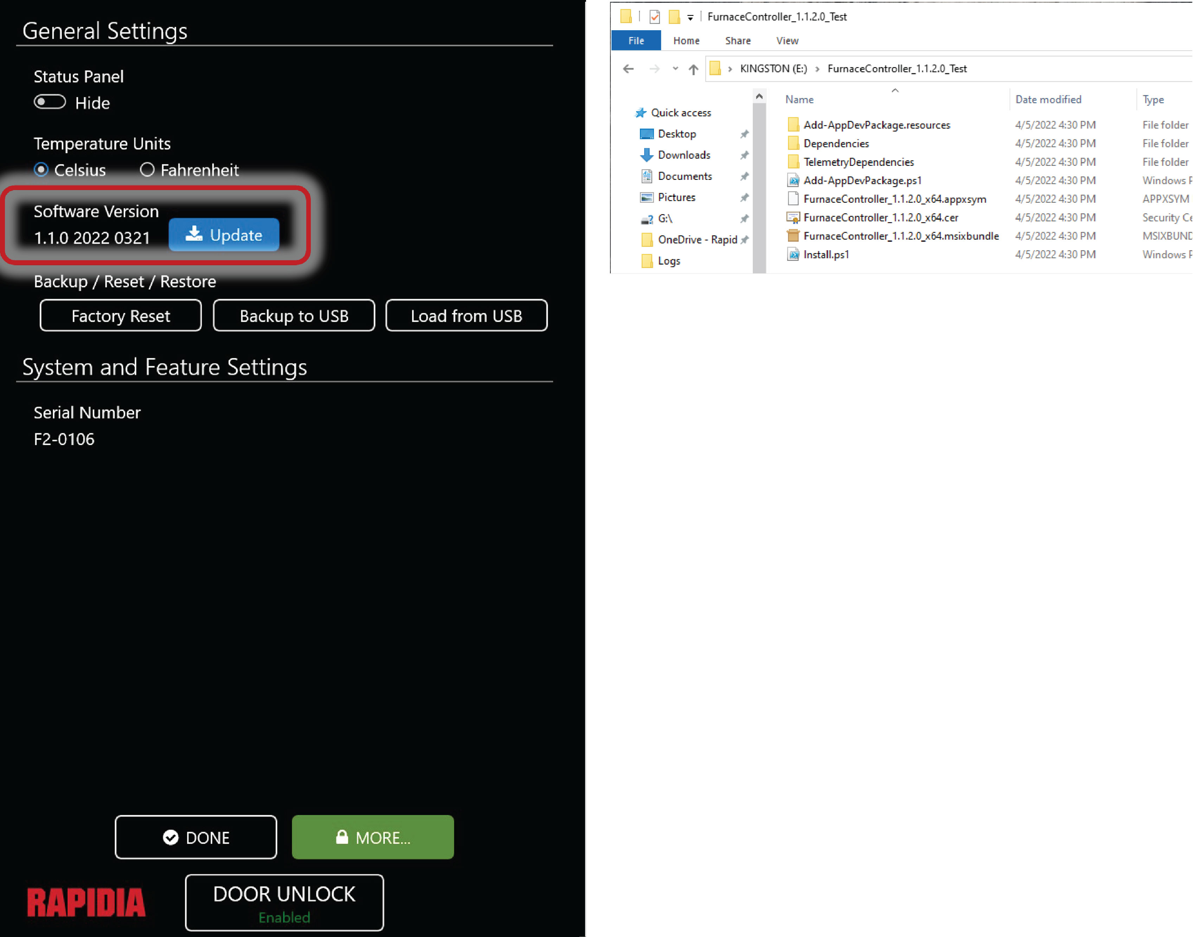Open the recent locations dropdown arrow
This screenshot has height=937, width=1193.
675,69
